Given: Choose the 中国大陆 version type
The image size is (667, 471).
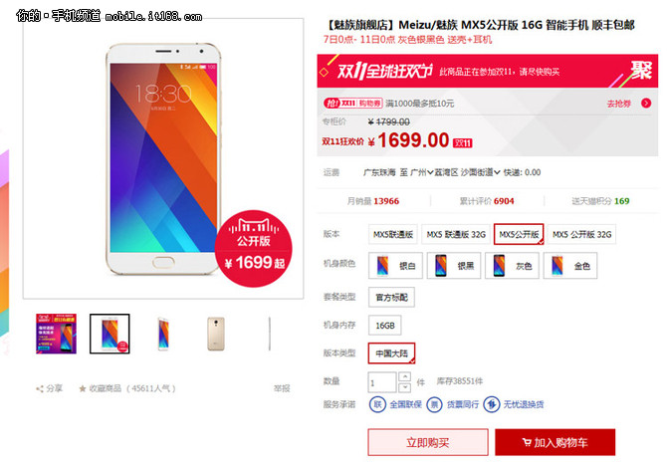Looking at the screenshot, I should [x=391, y=353].
